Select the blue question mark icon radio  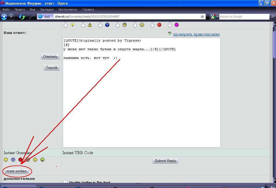coord(100,26)
